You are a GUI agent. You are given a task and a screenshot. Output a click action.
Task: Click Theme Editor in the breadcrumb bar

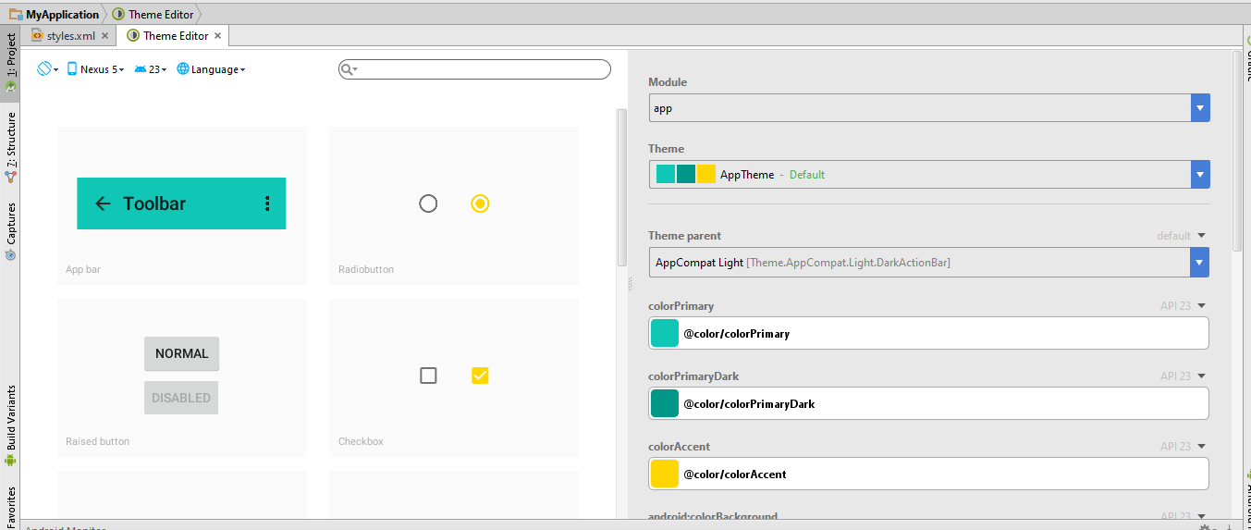pos(161,15)
